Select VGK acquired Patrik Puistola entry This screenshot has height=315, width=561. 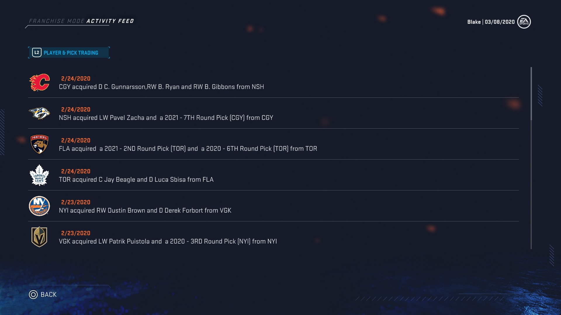click(168, 242)
